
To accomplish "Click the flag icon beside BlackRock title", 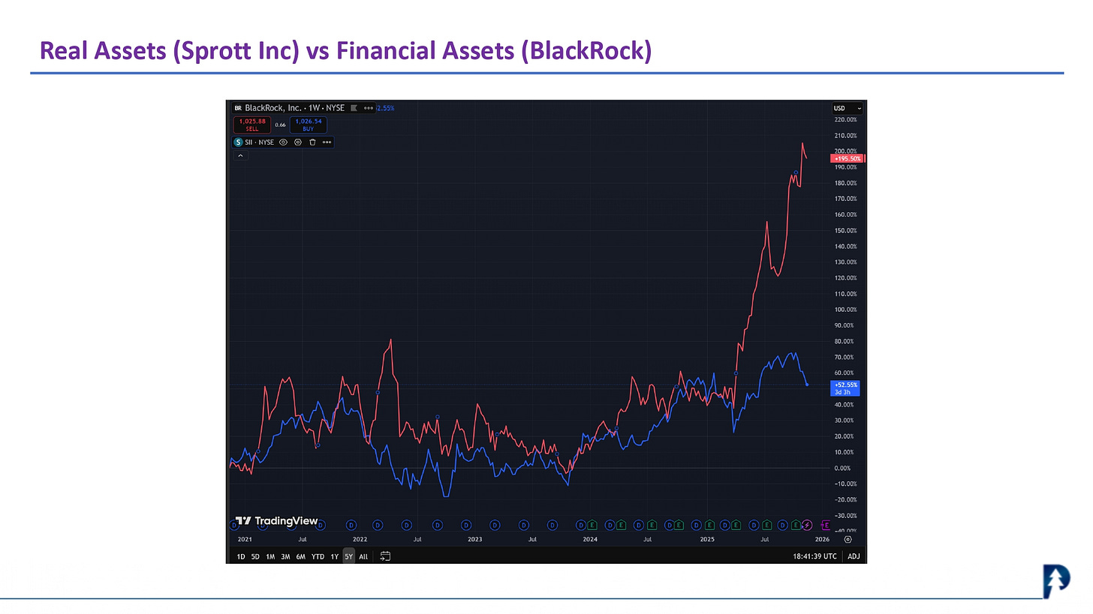I will click(354, 108).
